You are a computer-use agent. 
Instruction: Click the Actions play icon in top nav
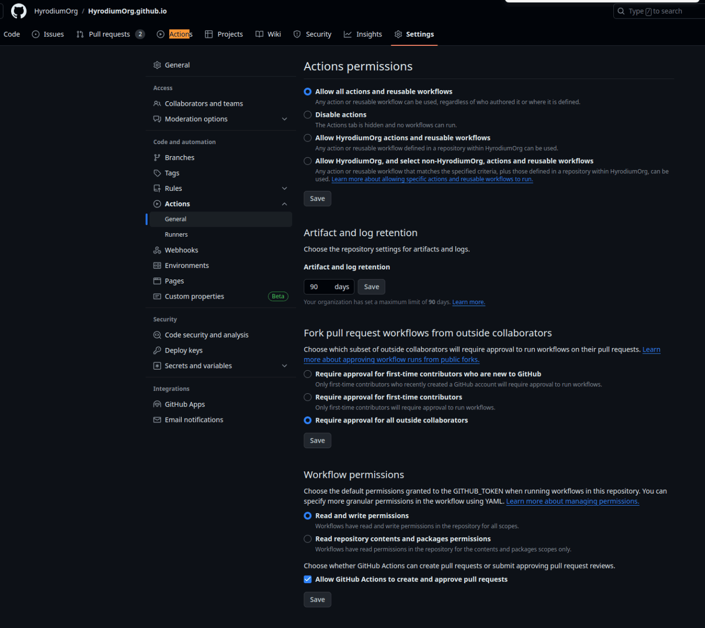tap(161, 34)
